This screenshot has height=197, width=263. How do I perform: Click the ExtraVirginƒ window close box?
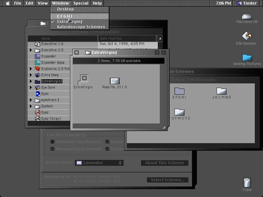[77, 53]
